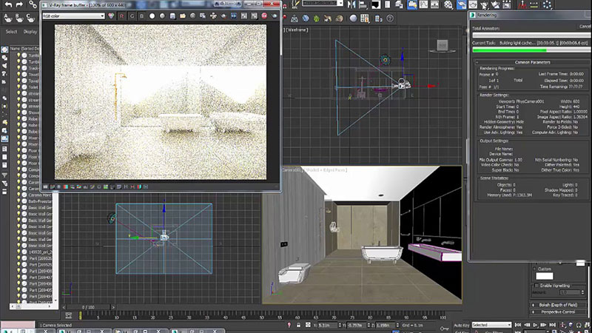Open the Display menu in Scene Explorer

point(30,32)
